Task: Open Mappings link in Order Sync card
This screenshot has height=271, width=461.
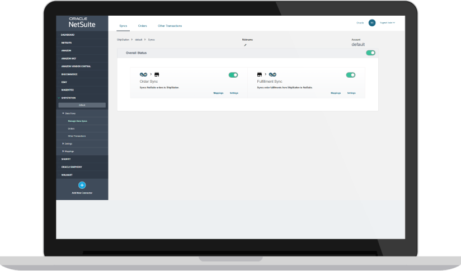Action: pos(219,93)
